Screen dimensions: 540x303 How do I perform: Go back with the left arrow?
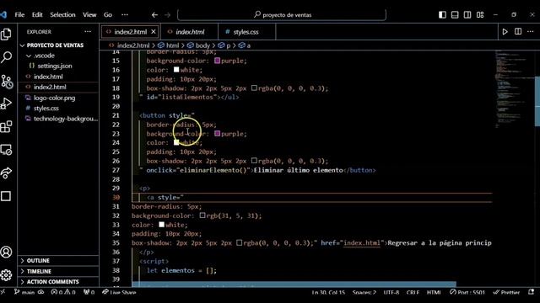tap(154, 15)
